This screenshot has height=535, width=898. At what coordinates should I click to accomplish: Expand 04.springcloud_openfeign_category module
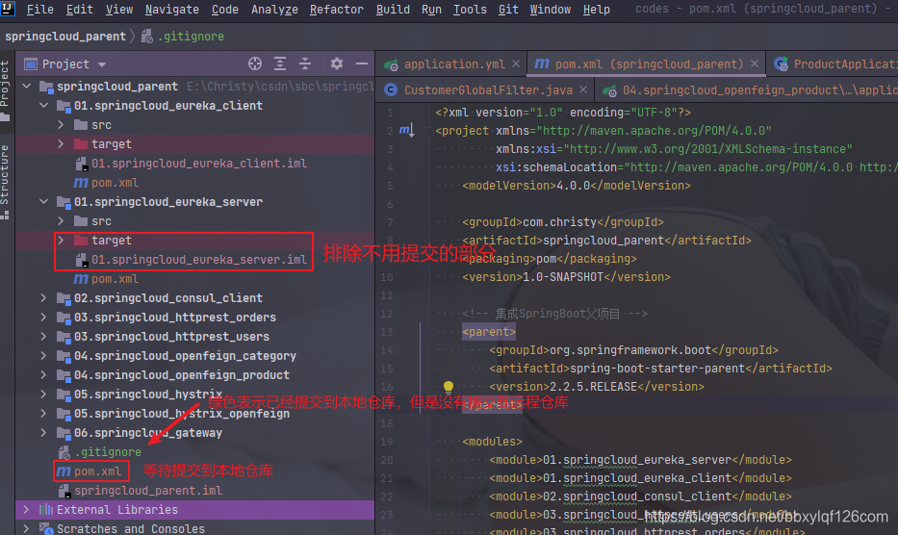pos(44,356)
